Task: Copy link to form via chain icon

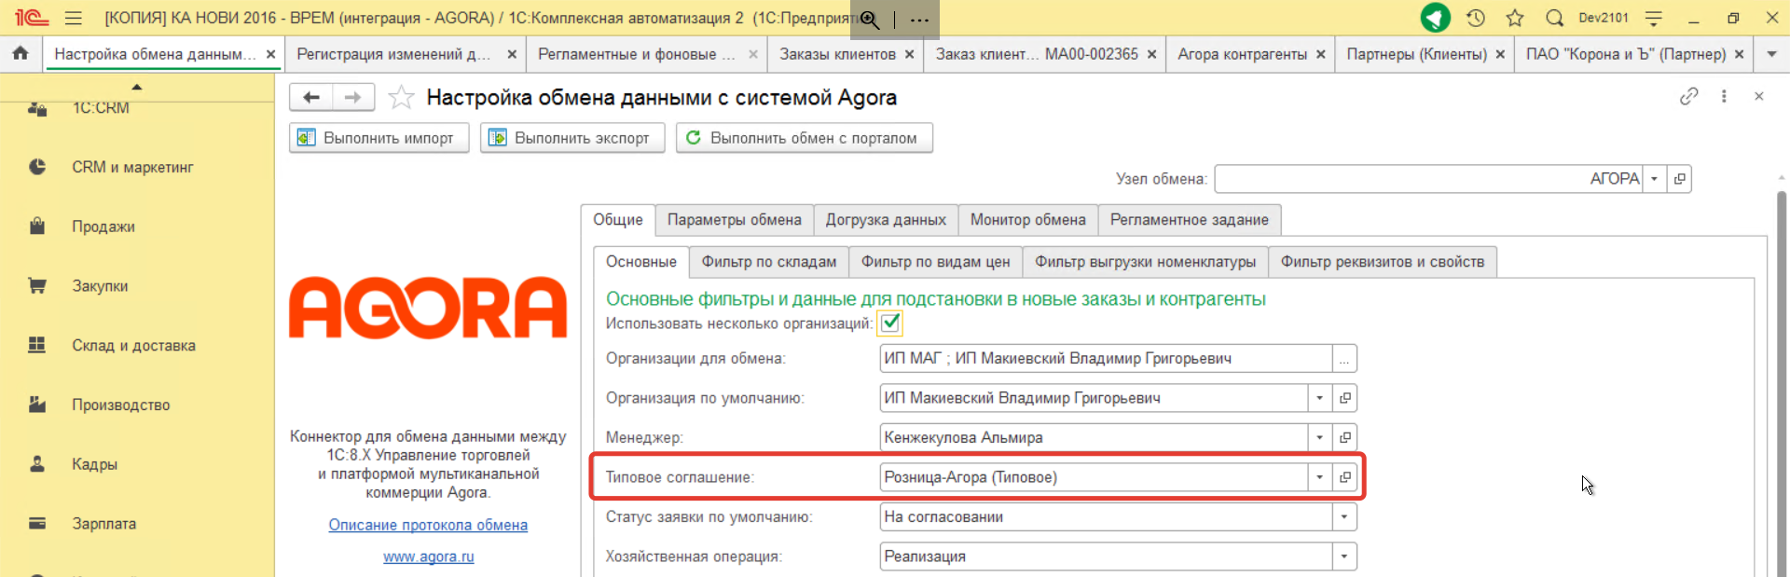Action: coord(1688,96)
